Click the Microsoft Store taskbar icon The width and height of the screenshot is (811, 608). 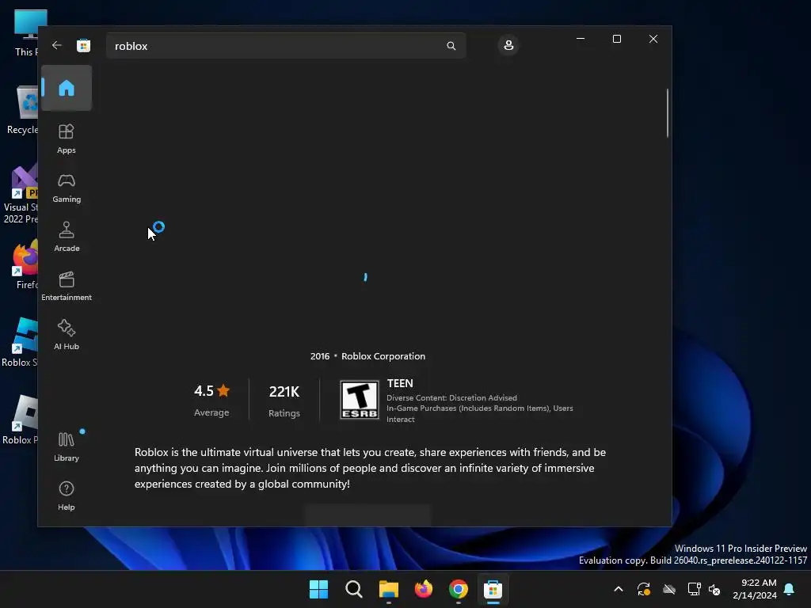[493, 589]
